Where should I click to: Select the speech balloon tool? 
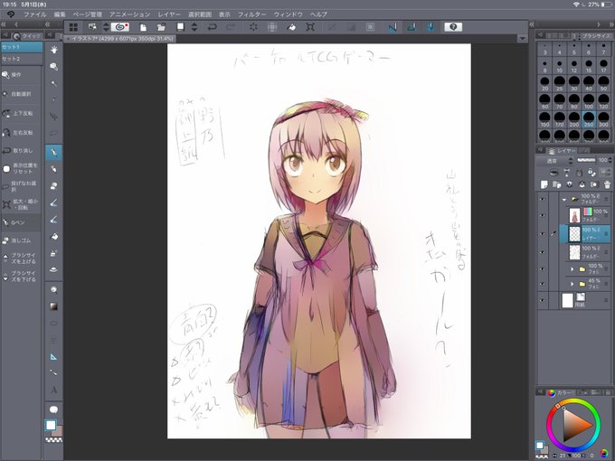pos(53,409)
